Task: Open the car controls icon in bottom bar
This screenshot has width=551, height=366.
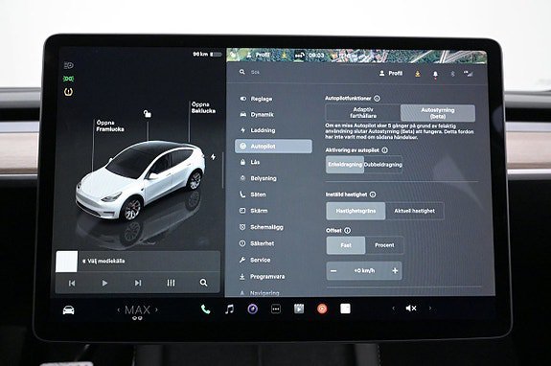Action: pos(69,310)
